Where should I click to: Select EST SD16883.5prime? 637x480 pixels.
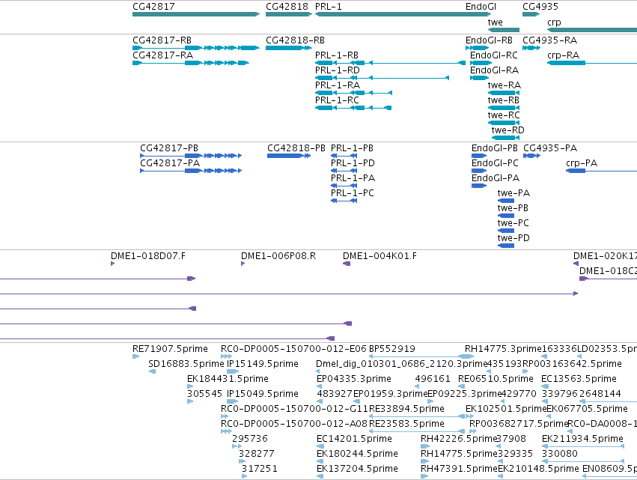152,371
